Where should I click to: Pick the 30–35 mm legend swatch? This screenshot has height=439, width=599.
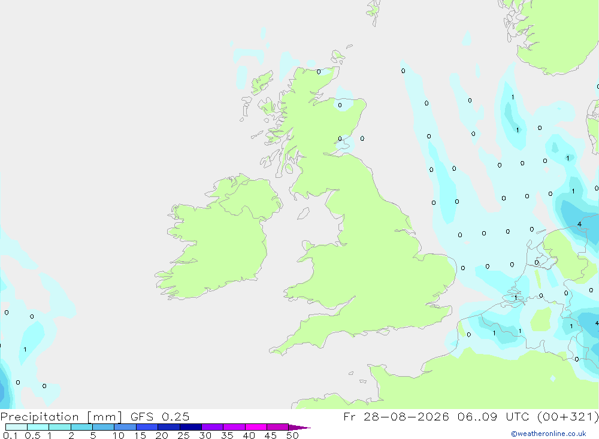click(212, 427)
